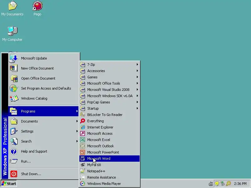251x188 pixels.
Task: Expand the Documents submenu arrow
Action: click(x=77, y=121)
